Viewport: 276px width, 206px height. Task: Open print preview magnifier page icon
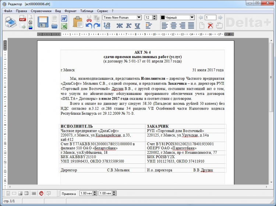(x=31, y=17)
